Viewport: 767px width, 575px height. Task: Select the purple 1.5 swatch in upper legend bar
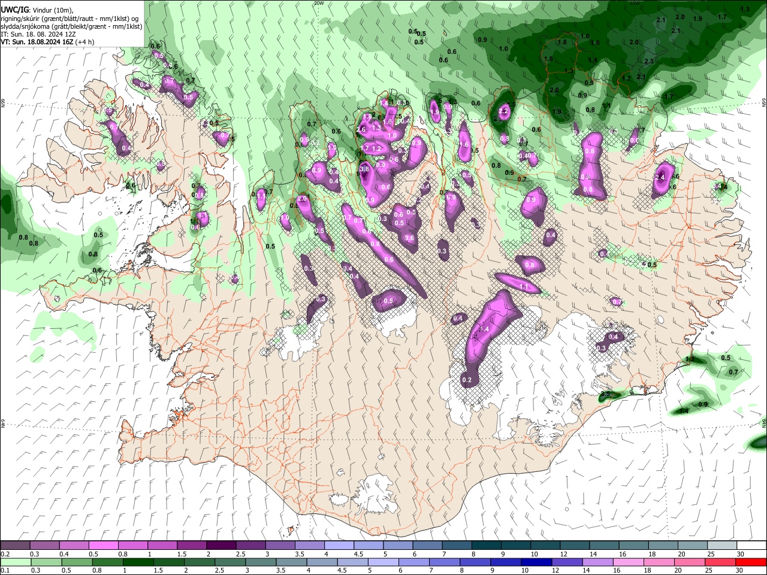point(191,546)
